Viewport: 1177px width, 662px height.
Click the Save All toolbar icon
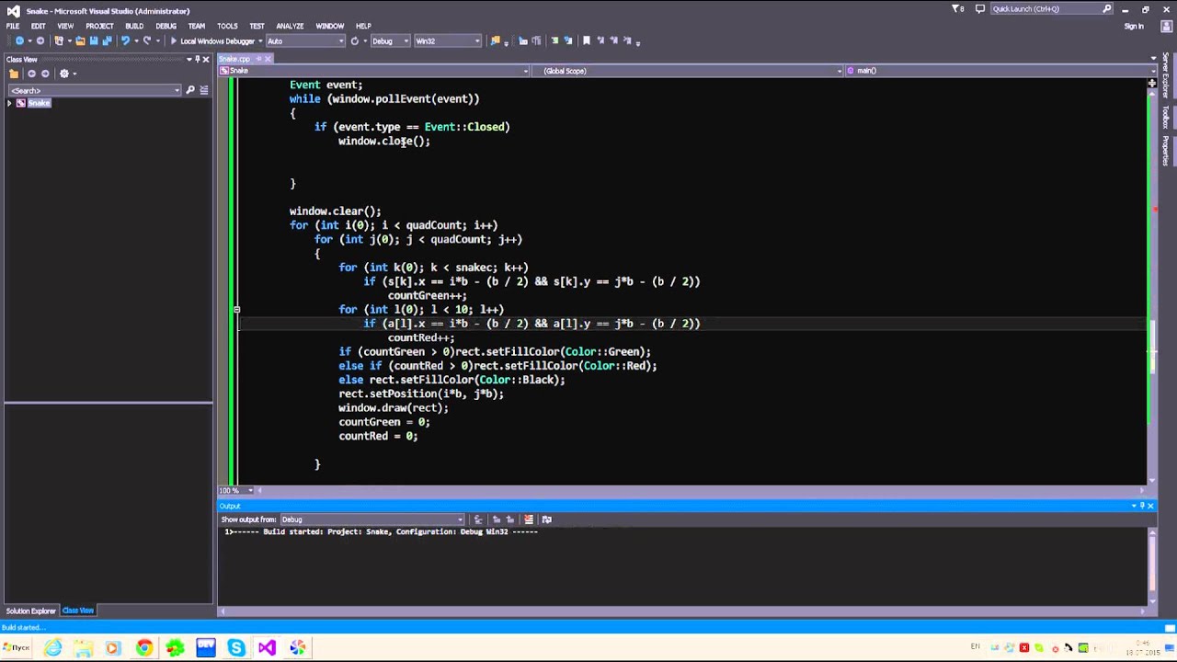pyautogui.click(x=106, y=40)
